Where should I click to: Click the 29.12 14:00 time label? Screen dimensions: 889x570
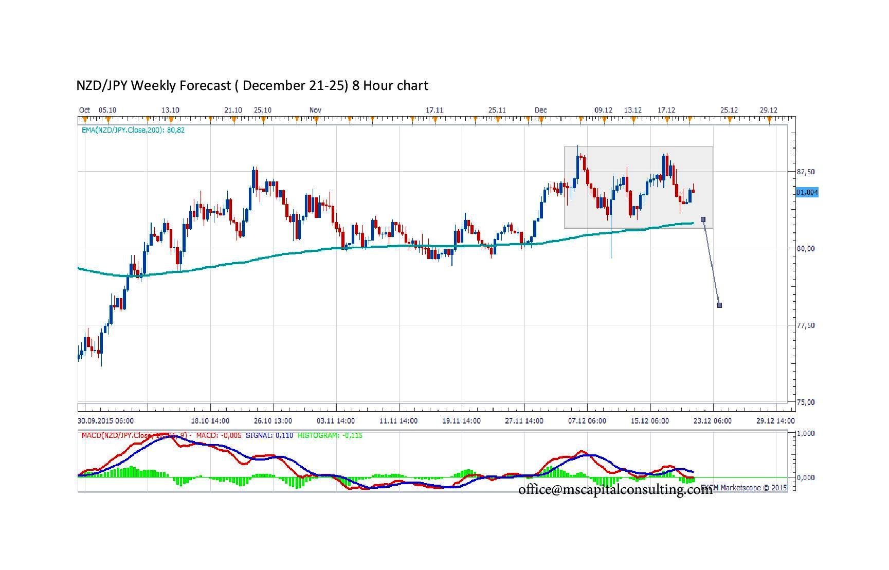tap(775, 421)
